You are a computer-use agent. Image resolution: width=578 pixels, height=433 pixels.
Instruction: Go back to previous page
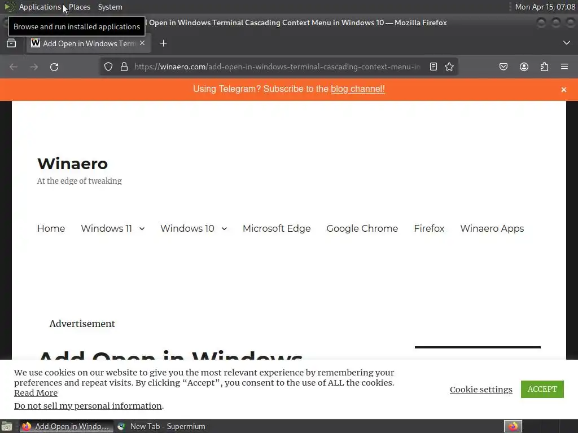pyautogui.click(x=14, y=67)
